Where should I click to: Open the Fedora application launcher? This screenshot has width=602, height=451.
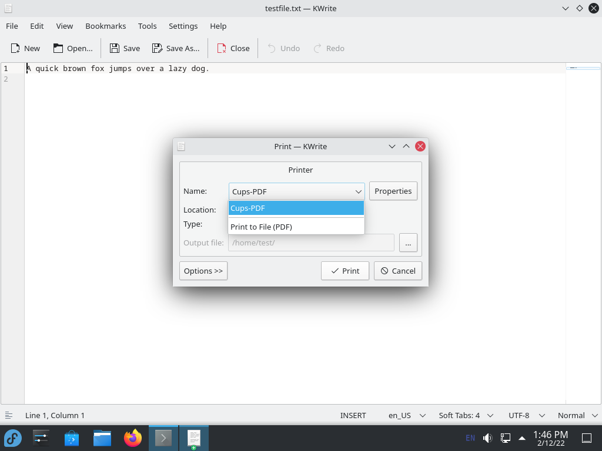click(x=13, y=438)
